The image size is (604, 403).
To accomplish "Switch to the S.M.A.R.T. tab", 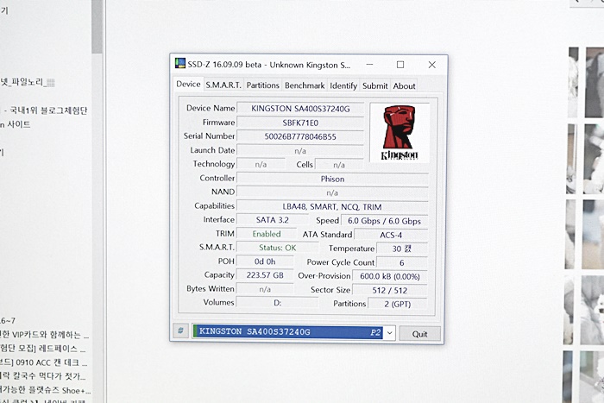I will point(223,85).
